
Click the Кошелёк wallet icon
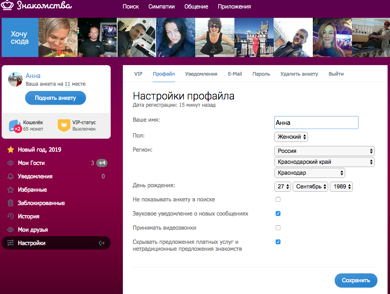pyautogui.click(x=15, y=126)
